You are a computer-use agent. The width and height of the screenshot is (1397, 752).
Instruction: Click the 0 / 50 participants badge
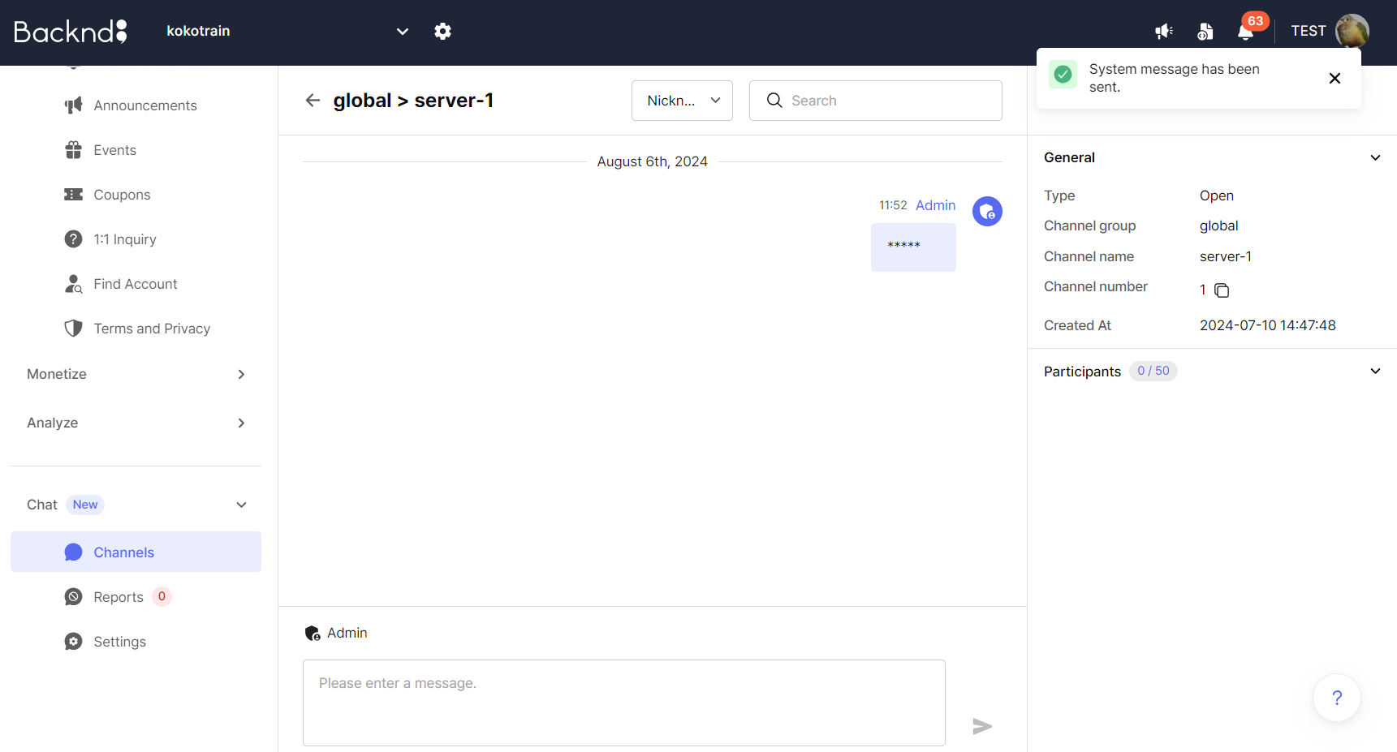[x=1153, y=371]
